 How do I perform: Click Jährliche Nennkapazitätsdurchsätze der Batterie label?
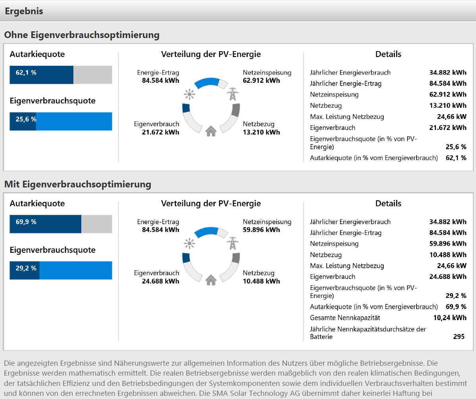368,333
